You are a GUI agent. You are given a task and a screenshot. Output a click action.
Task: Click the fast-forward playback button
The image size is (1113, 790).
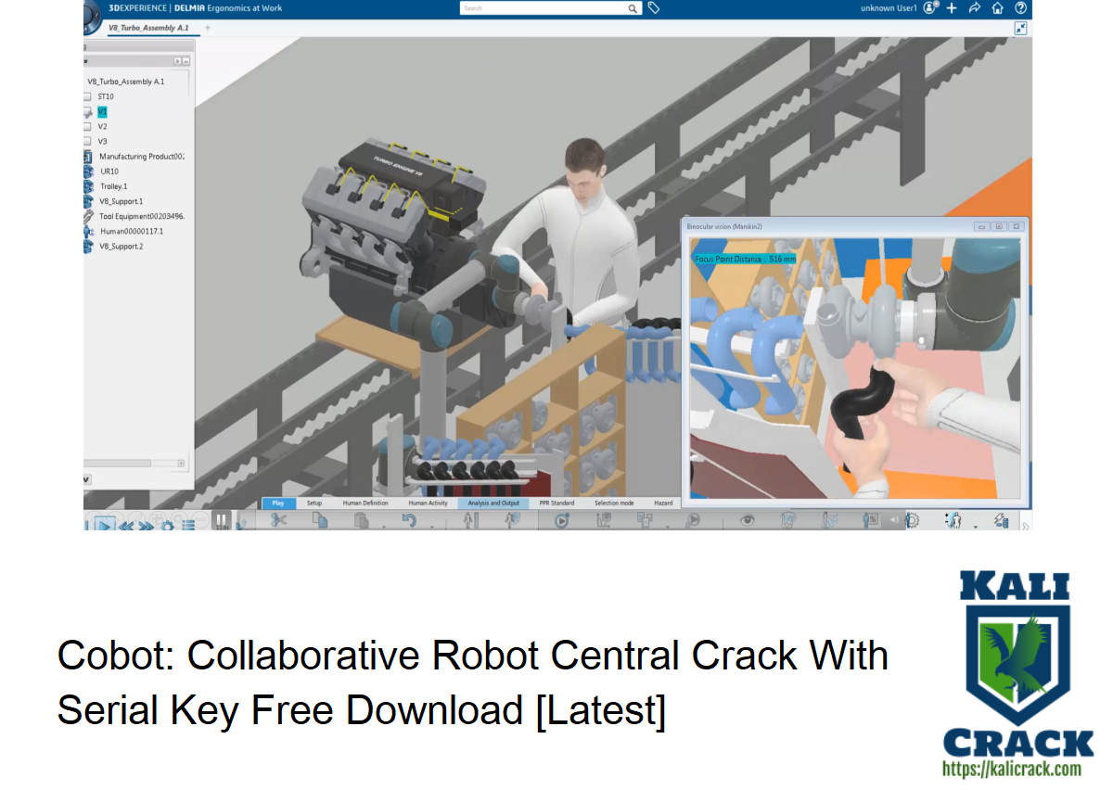tap(147, 526)
